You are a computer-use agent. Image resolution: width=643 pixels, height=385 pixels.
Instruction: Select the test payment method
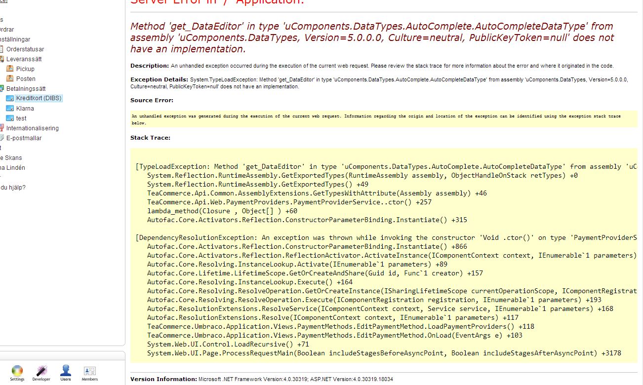click(x=21, y=118)
